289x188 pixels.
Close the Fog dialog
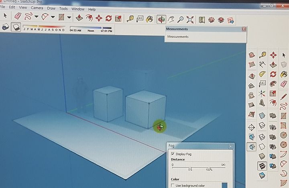tap(230, 147)
